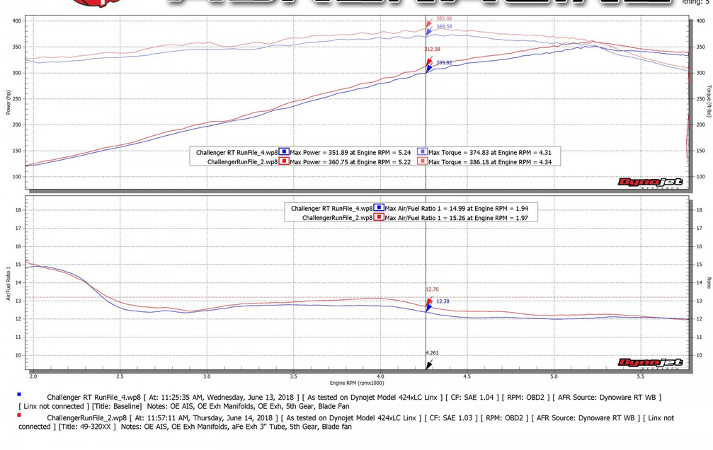Click the black cursor arrow at 4.261 RPM
The width and height of the screenshot is (713, 450).
(428, 365)
